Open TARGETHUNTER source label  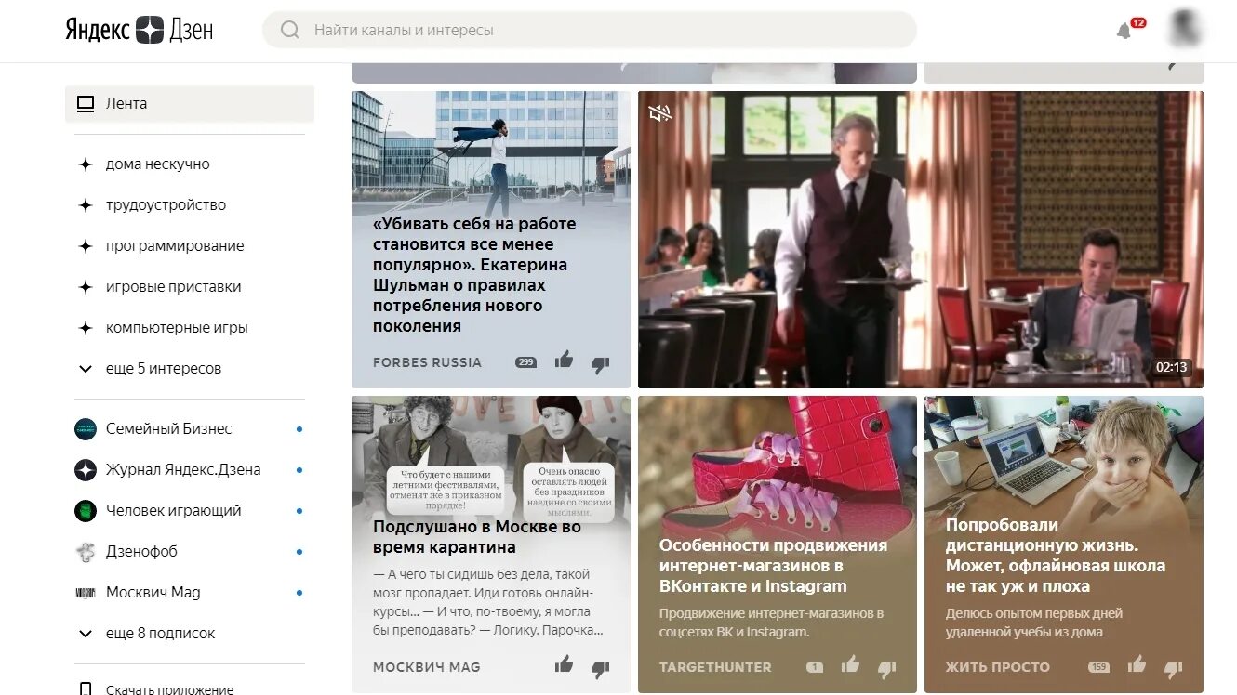point(715,667)
